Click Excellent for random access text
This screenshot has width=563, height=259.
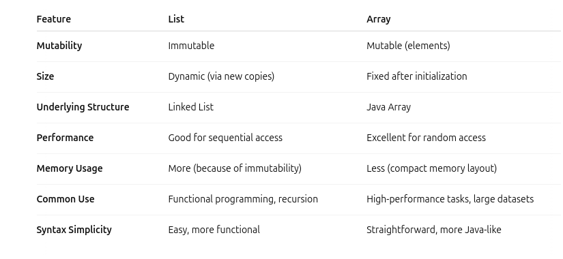[x=427, y=138]
